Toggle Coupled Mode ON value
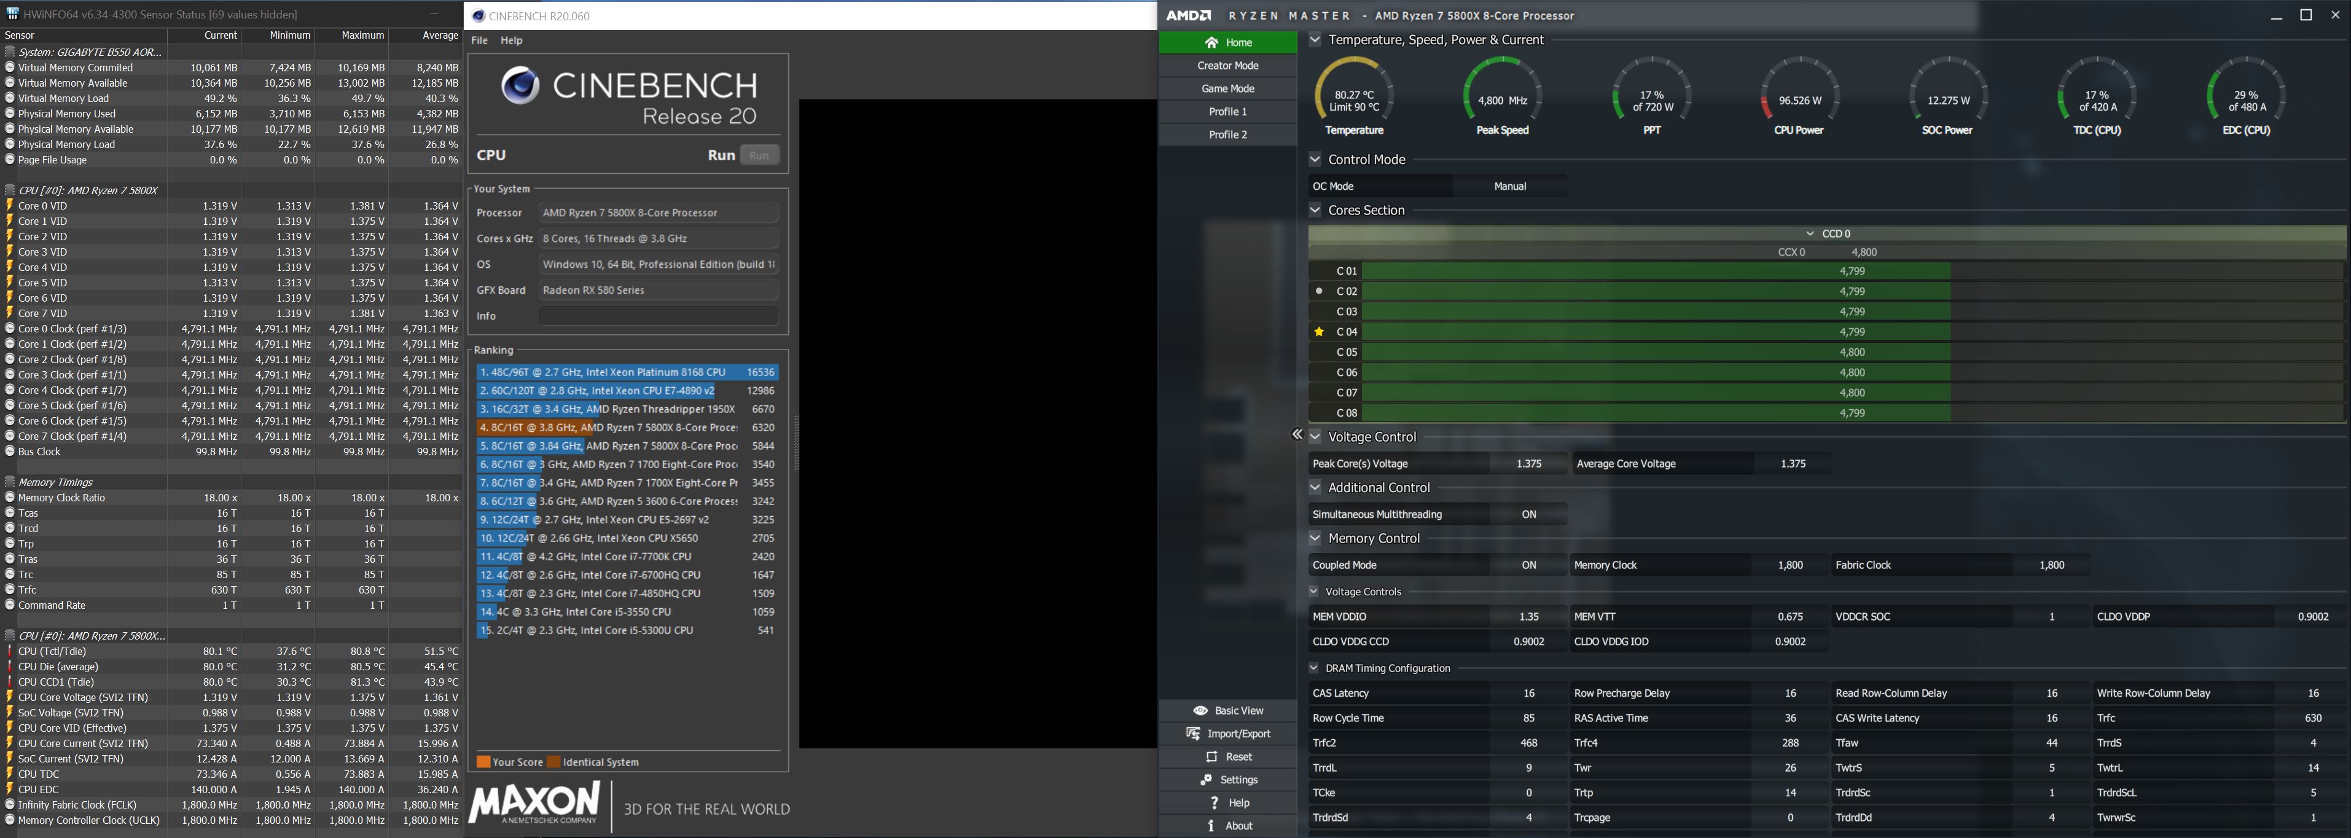The image size is (2351, 838). coord(1528,565)
